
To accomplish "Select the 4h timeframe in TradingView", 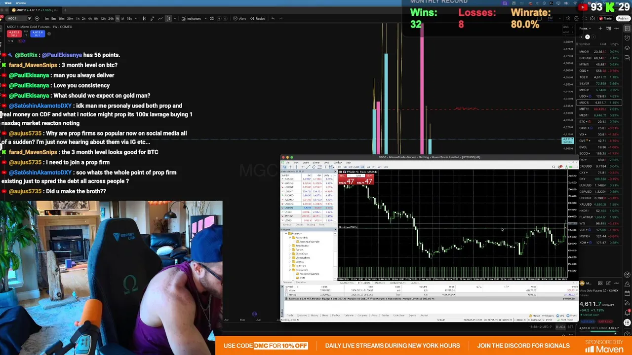I will [x=90, y=18].
